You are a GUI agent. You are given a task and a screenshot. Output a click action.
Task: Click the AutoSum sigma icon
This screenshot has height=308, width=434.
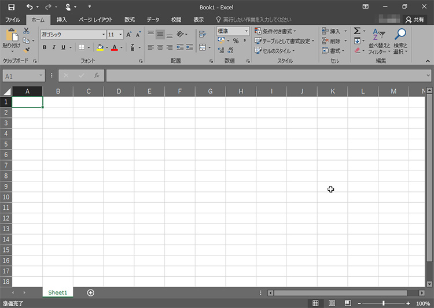click(357, 31)
